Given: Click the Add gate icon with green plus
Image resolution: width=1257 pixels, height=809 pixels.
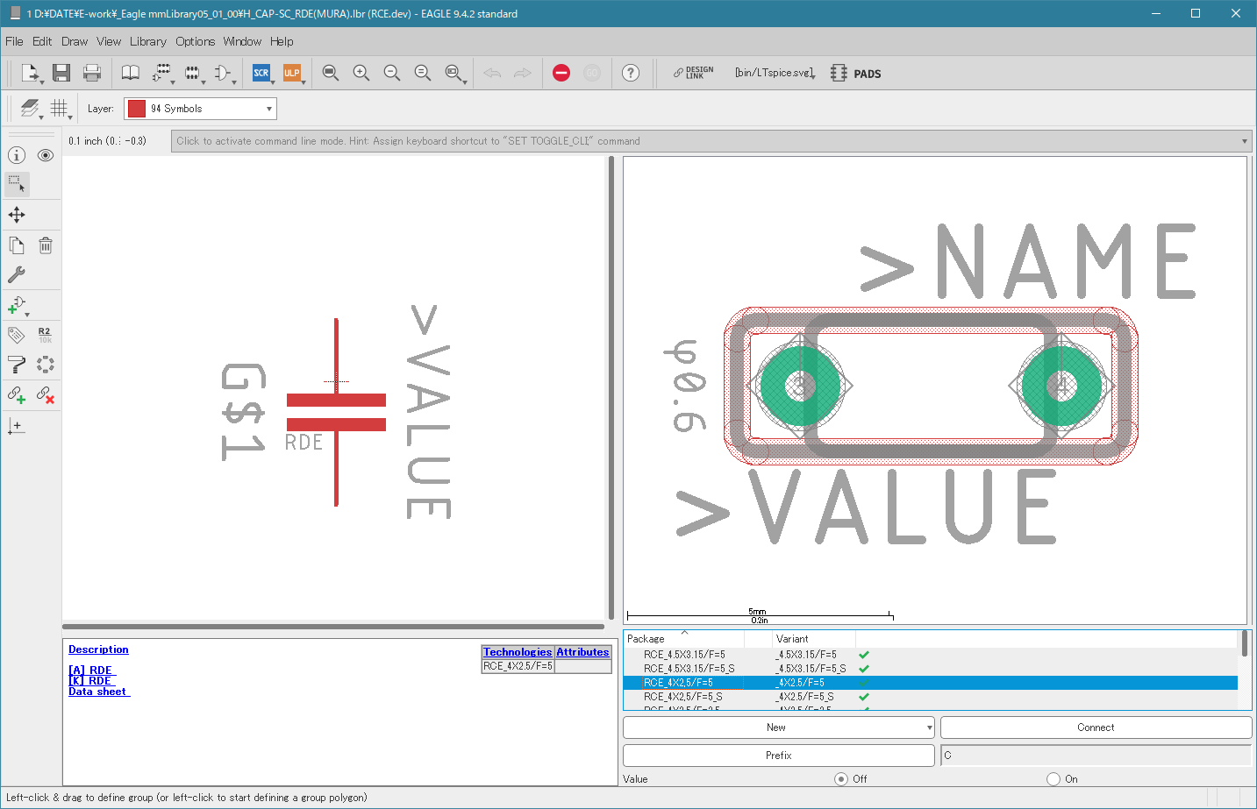Looking at the screenshot, I should [x=18, y=306].
